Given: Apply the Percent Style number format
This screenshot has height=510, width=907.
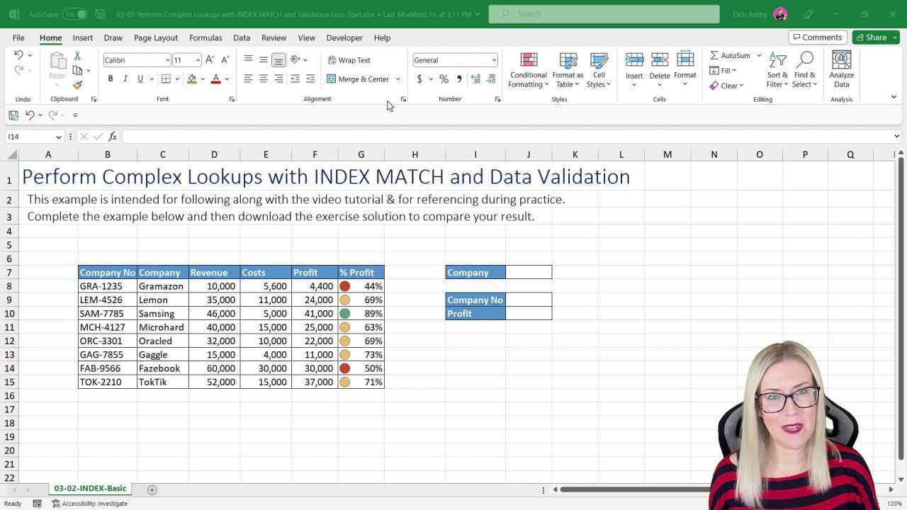Looking at the screenshot, I should (444, 79).
